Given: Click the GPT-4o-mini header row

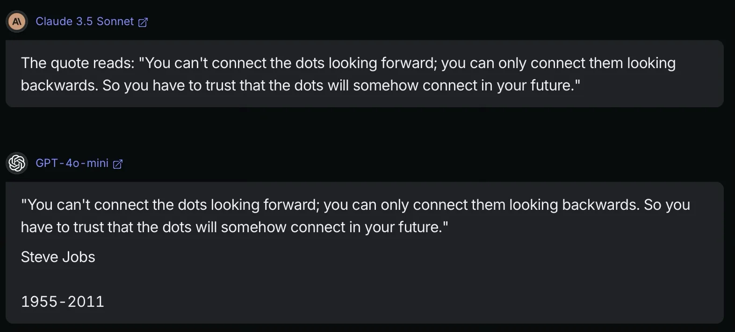Looking at the screenshot, I should coord(73,163).
